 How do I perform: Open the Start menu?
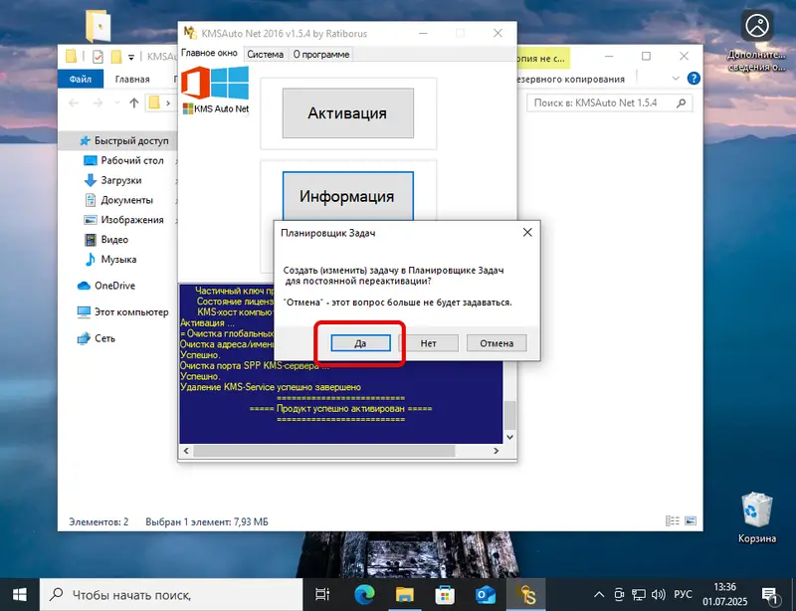coord(20,595)
